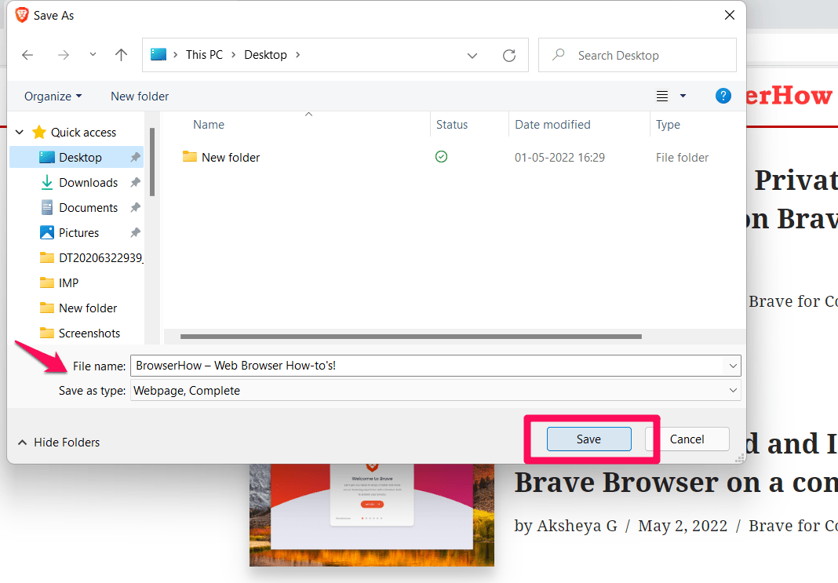The width and height of the screenshot is (838, 583).
Task: Click the magnifier icon in search box
Action: click(559, 54)
